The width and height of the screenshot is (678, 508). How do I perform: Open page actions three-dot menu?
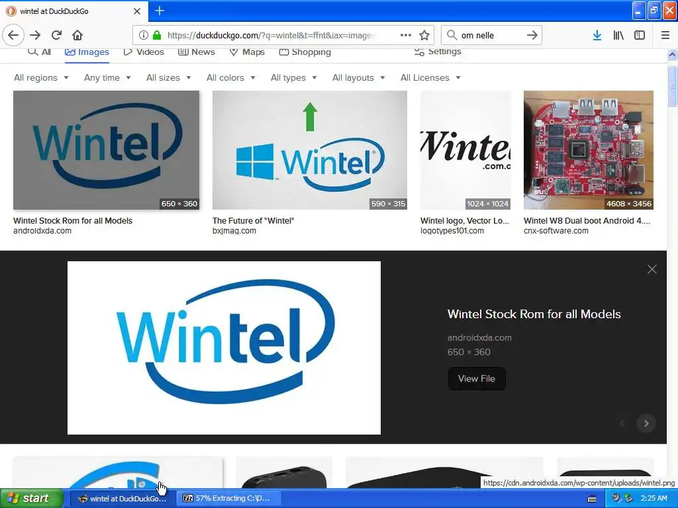[406, 35]
